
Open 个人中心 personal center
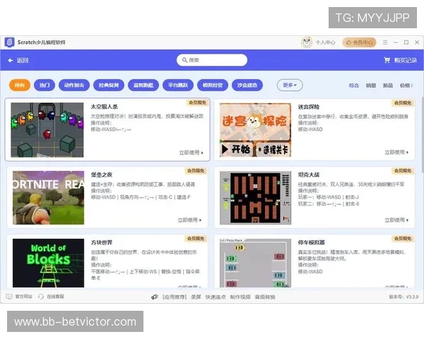pos(325,42)
